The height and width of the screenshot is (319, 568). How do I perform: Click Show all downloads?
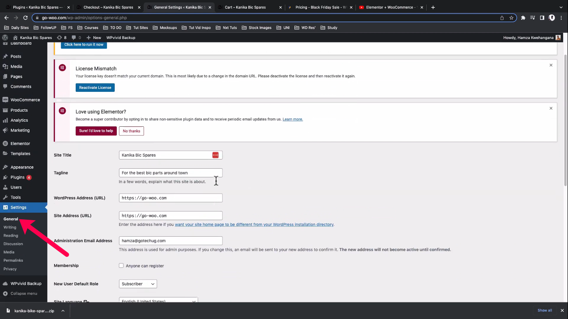pos(545,310)
